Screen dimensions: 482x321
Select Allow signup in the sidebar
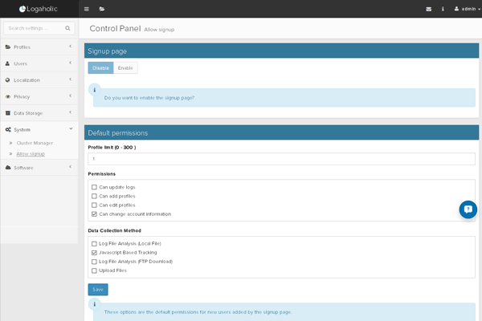[x=31, y=153]
